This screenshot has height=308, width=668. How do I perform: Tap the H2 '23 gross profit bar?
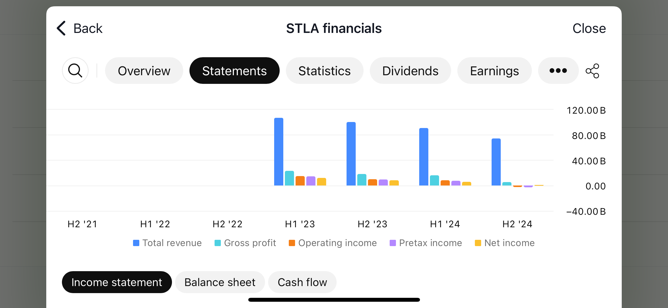pos(362,180)
